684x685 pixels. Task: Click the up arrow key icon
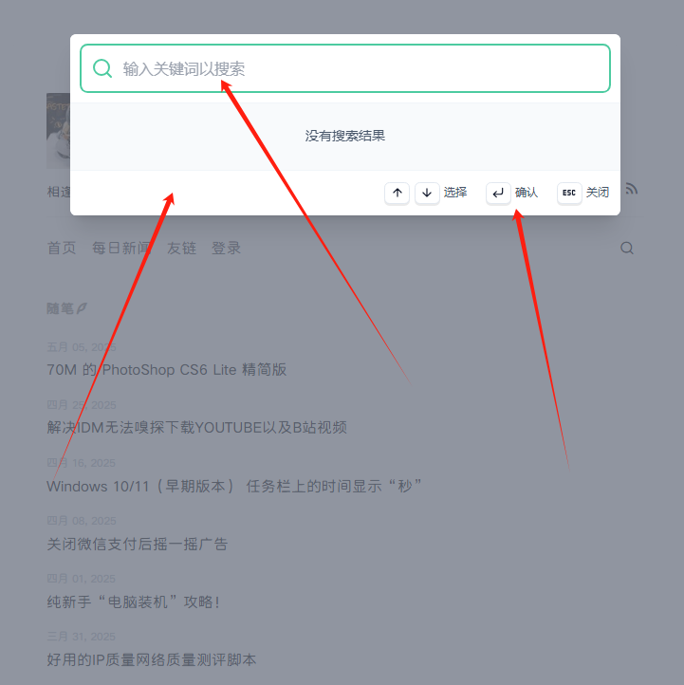397,193
